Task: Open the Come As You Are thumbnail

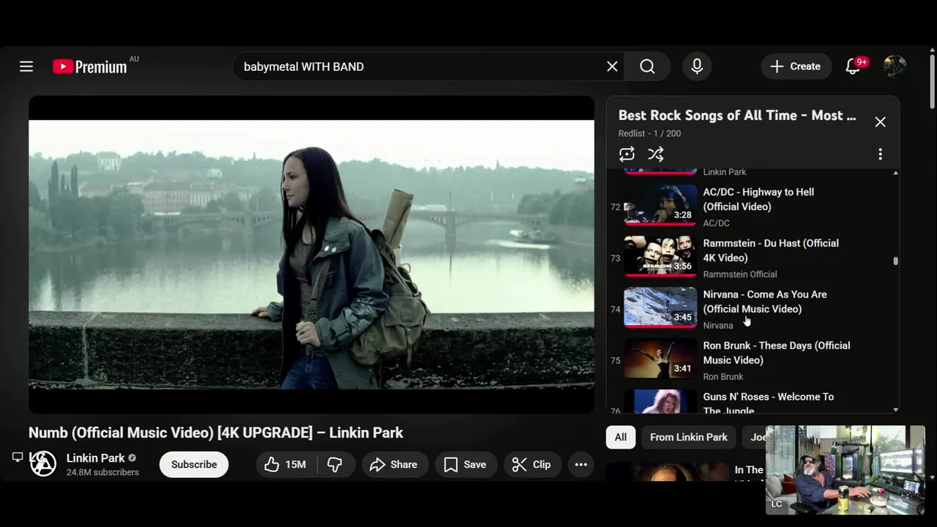Action: click(660, 307)
